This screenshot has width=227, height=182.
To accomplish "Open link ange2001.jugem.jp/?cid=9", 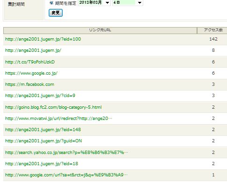I will [x=40, y=95].
